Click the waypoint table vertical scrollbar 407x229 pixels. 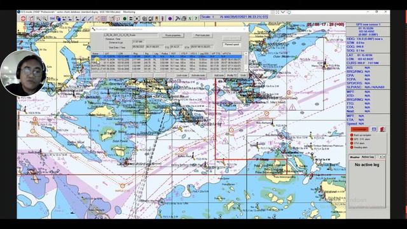(x=246, y=61)
